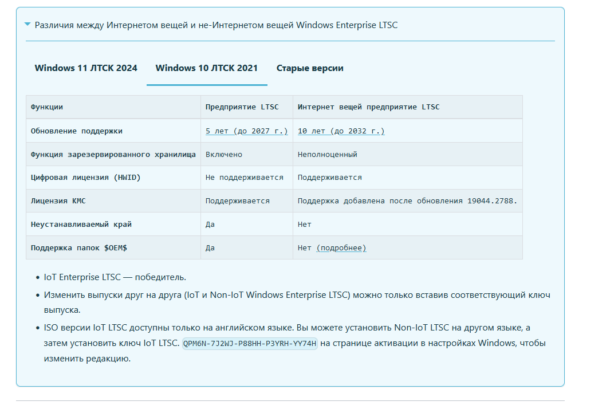Click the Обновление поддержки row label
The width and height of the screenshot is (614, 409).
point(76,131)
